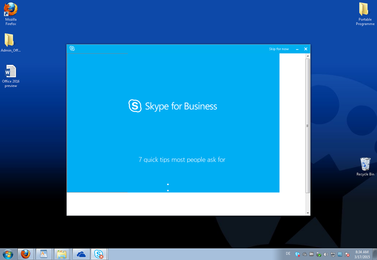This screenshot has height=260, width=377.
Task: Select the Admin_Off... desktop folder
Action: point(11,43)
